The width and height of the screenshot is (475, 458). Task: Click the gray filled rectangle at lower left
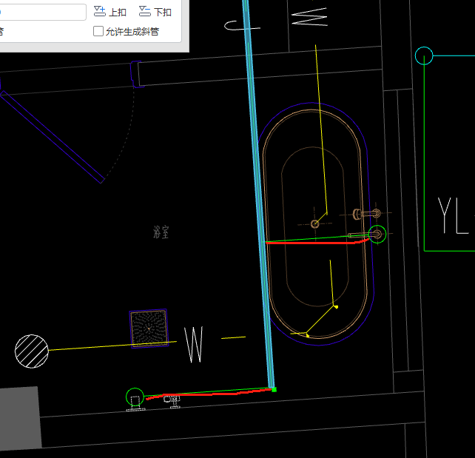(20, 418)
